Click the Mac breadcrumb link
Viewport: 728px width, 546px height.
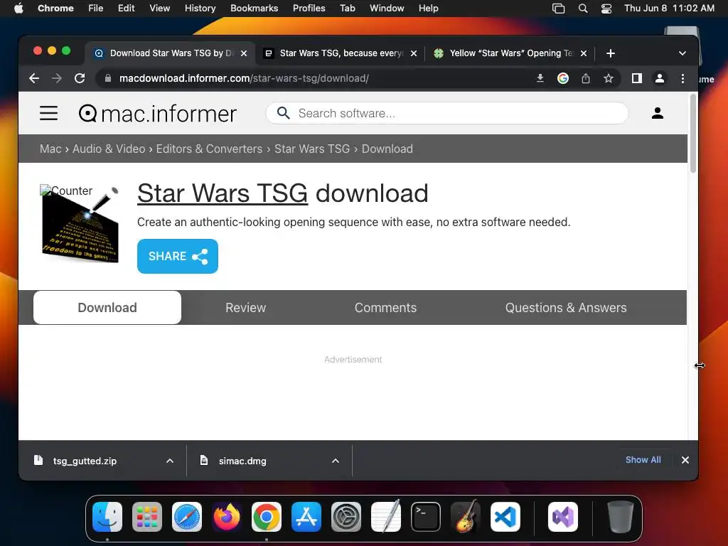tap(50, 149)
